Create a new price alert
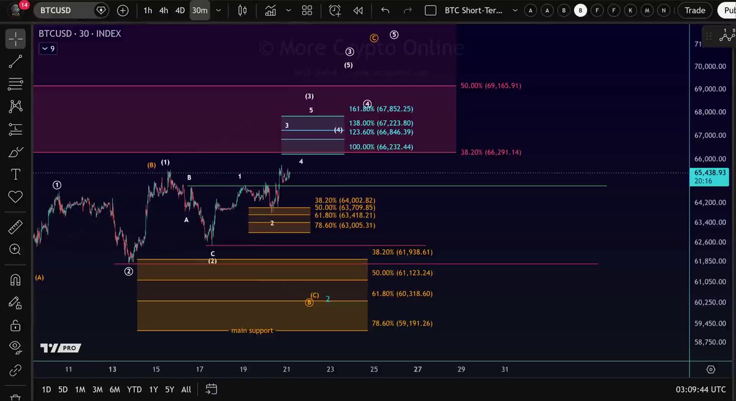 point(334,10)
